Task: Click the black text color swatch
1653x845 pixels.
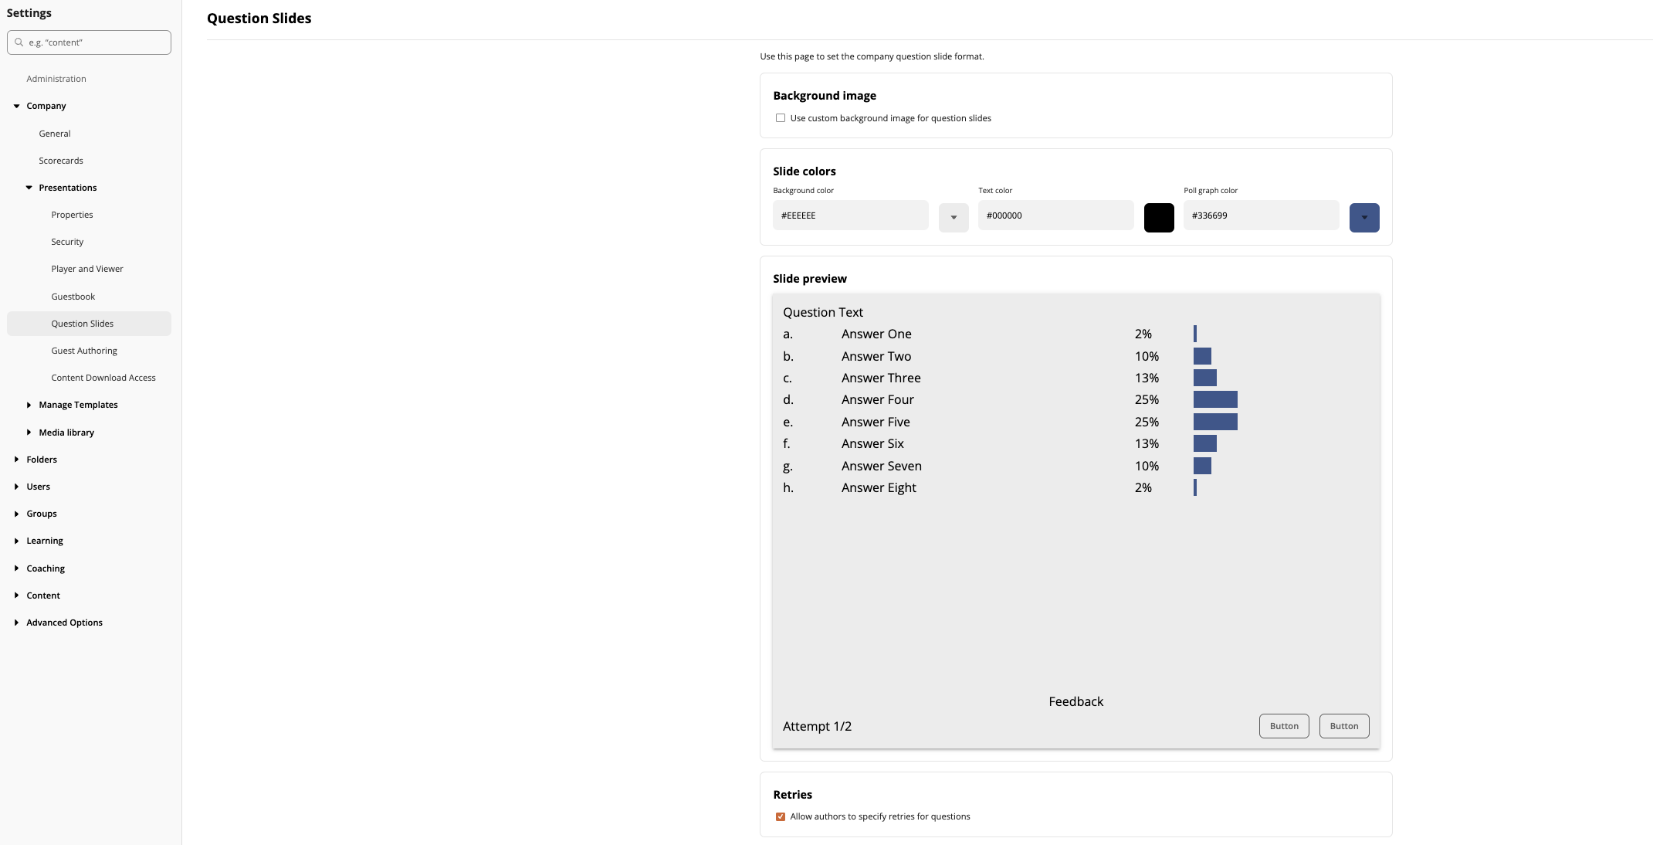Action: tap(1159, 217)
